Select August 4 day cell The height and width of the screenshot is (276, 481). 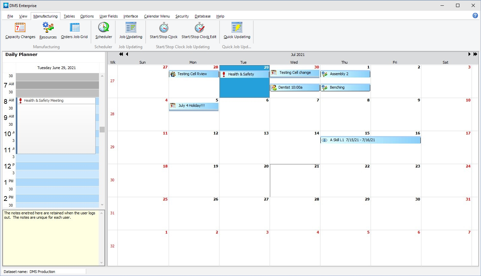point(295,248)
